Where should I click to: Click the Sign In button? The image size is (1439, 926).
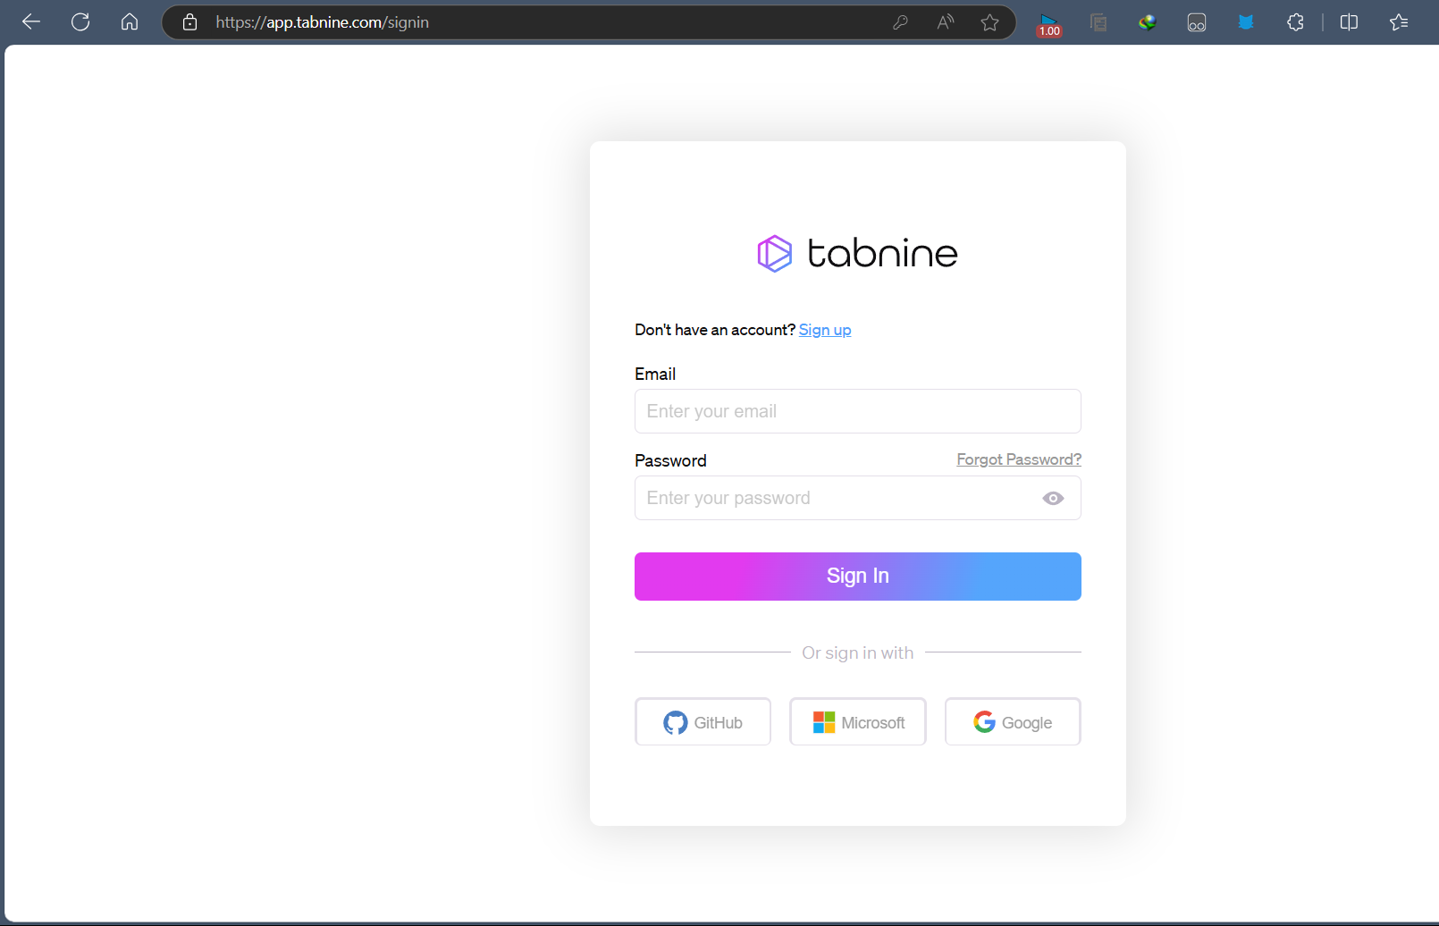[x=858, y=577]
